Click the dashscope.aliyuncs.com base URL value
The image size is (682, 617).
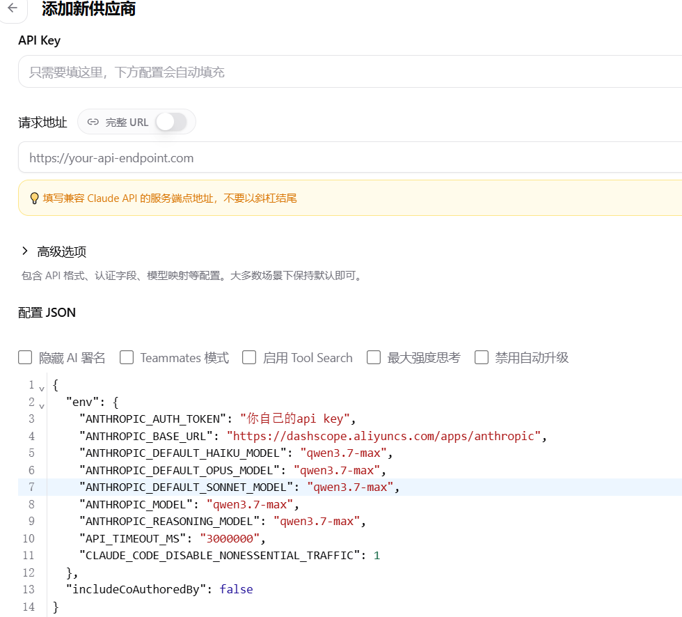pos(383,436)
